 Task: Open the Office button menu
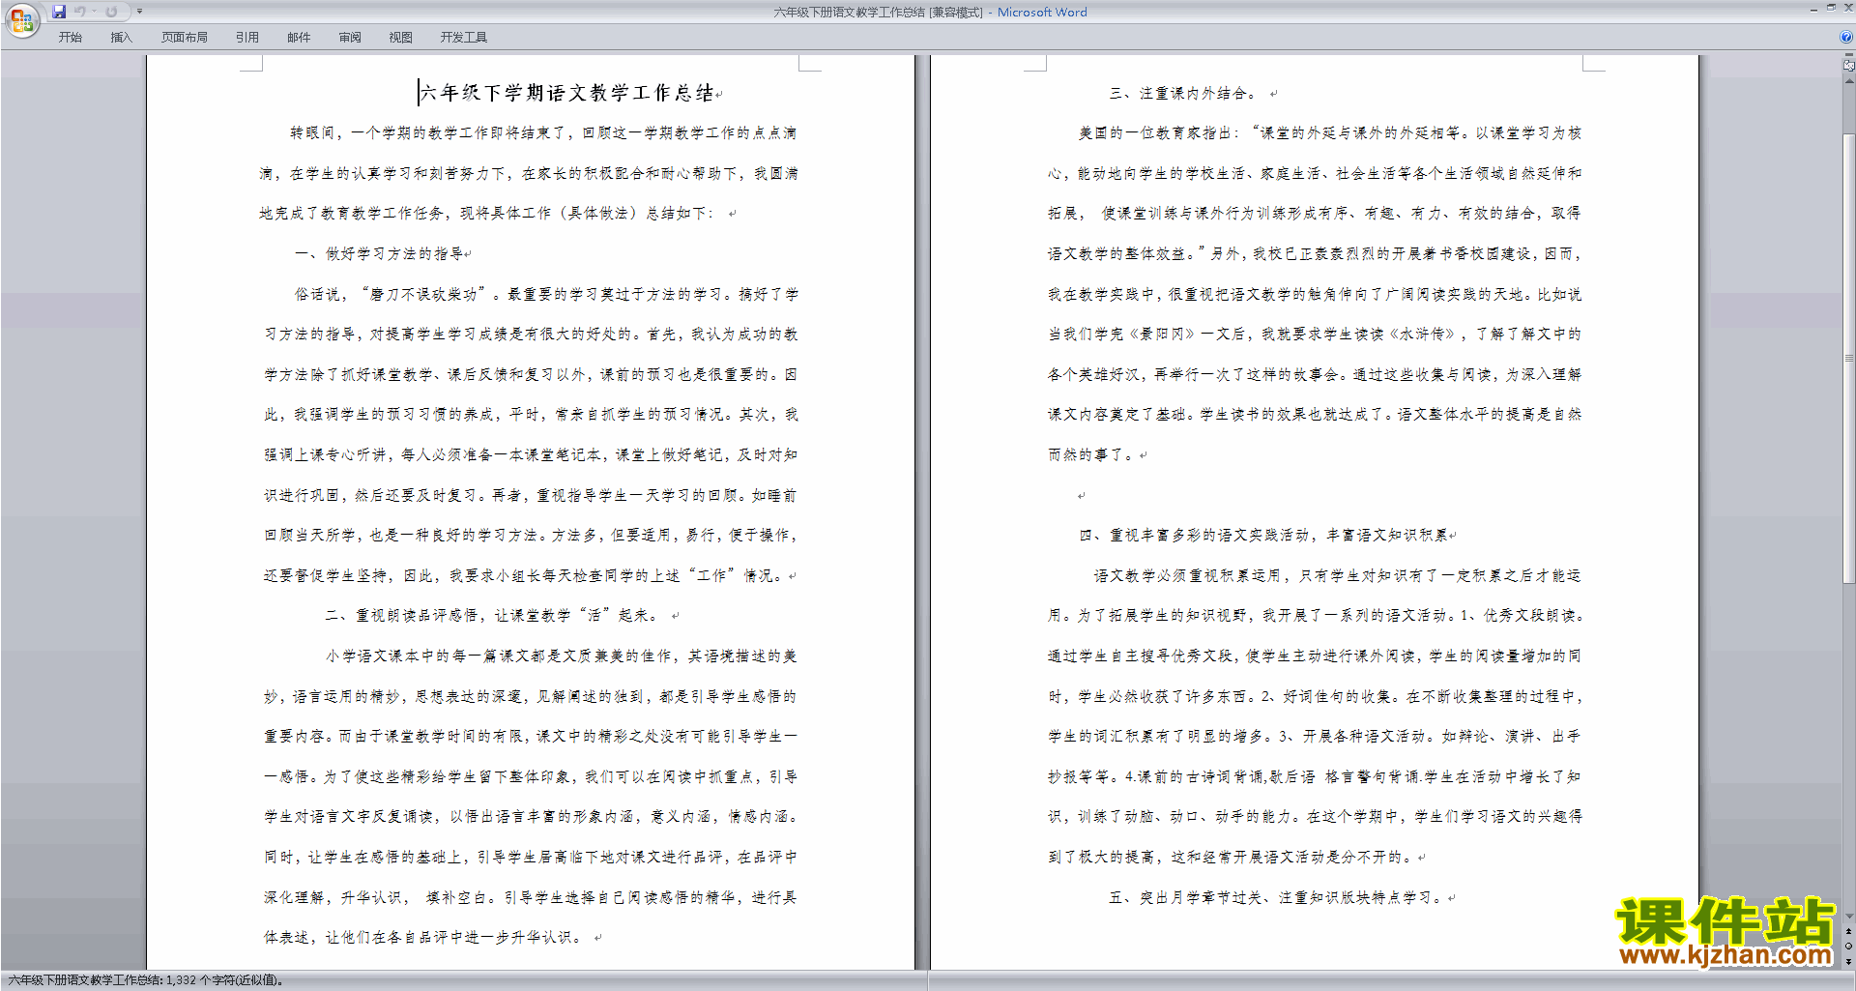pos(21,19)
